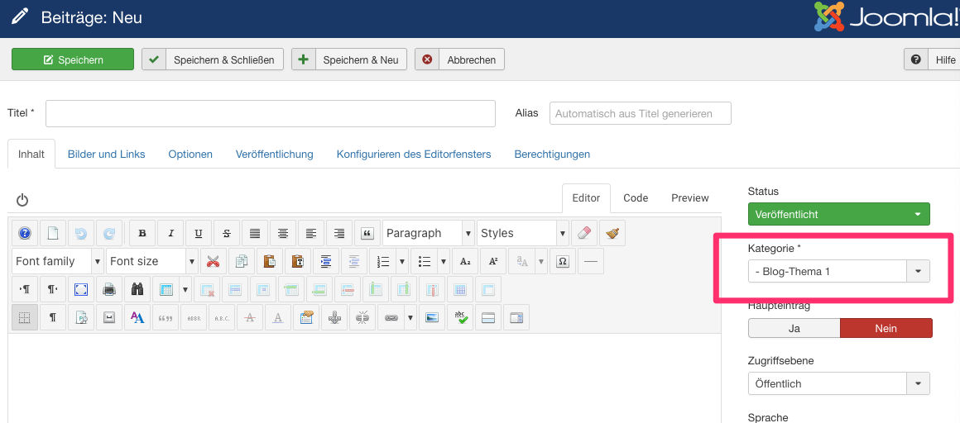Open the Paragraph format dropdown
This screenshot has height=423, width=960.
(x=429, y=233)
